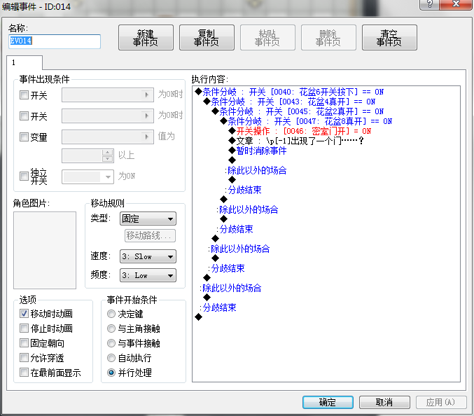Select the 决定键 trigger radio button
Viewport: 474px width, 416px height.
[x=111, y=314]
